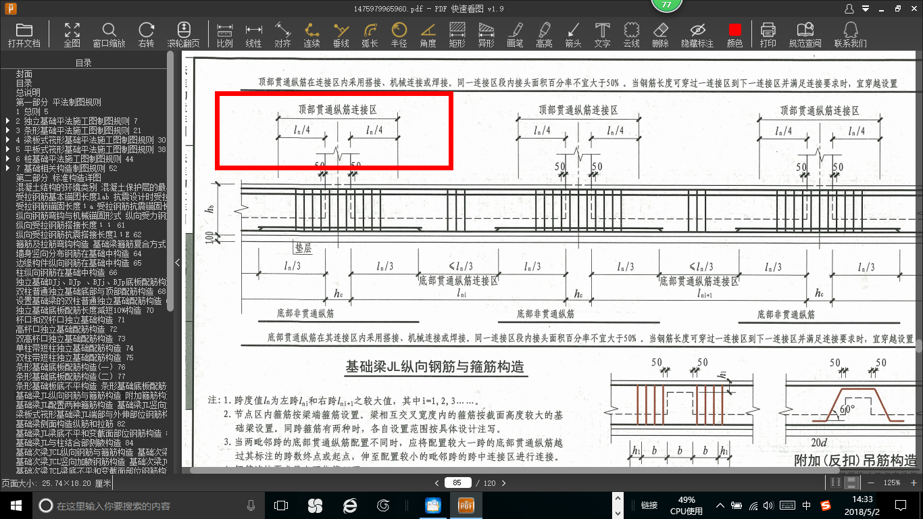Select the 云线 cloud line tool
923x519 pixels.
tap(632, 34)
